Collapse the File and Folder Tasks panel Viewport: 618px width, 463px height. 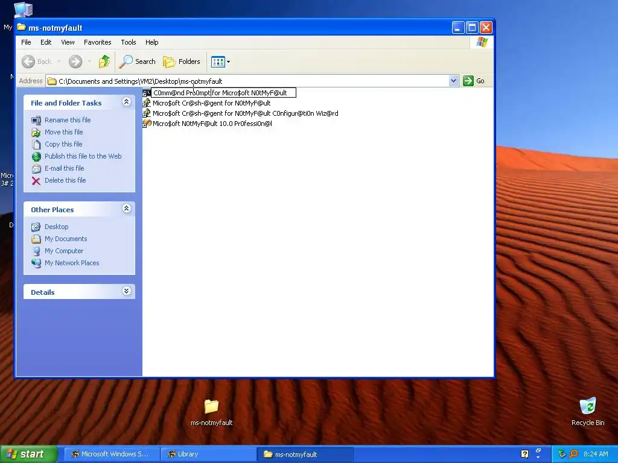tap(126, 102)
